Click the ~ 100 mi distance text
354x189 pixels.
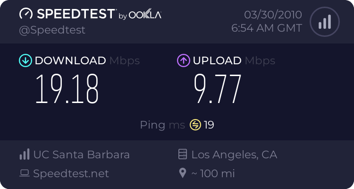(x=212, y=173)
